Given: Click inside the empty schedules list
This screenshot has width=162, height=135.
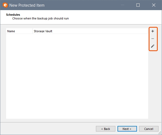Looking at the screenshot, I should tap(77, 76).
